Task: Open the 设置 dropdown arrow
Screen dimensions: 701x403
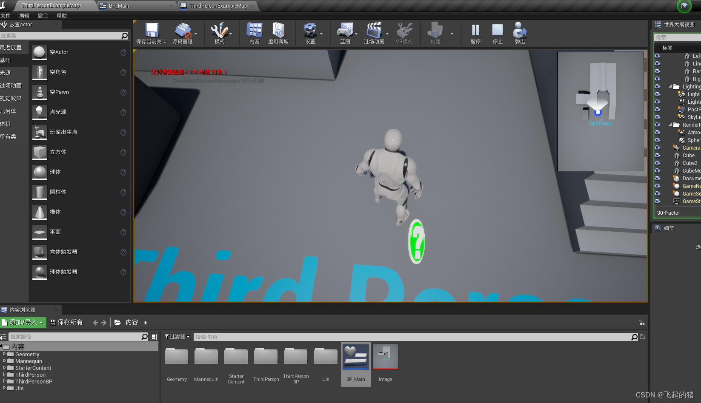Action: click(x=321, y=33)
